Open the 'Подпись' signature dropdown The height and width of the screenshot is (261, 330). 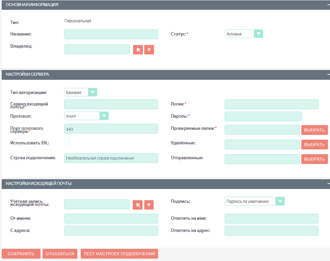pyautogui.click(x=254, y=201)
